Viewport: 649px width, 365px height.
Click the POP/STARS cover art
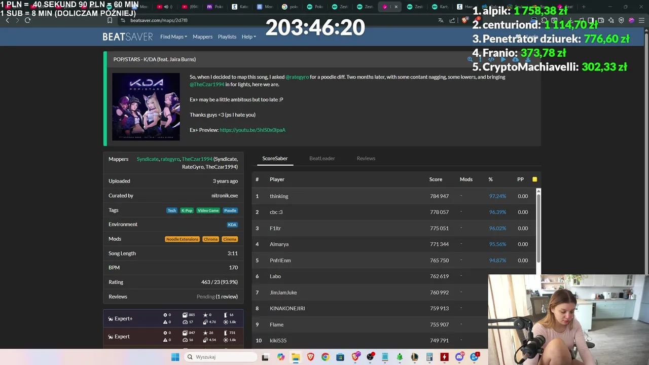click(146, 106)
